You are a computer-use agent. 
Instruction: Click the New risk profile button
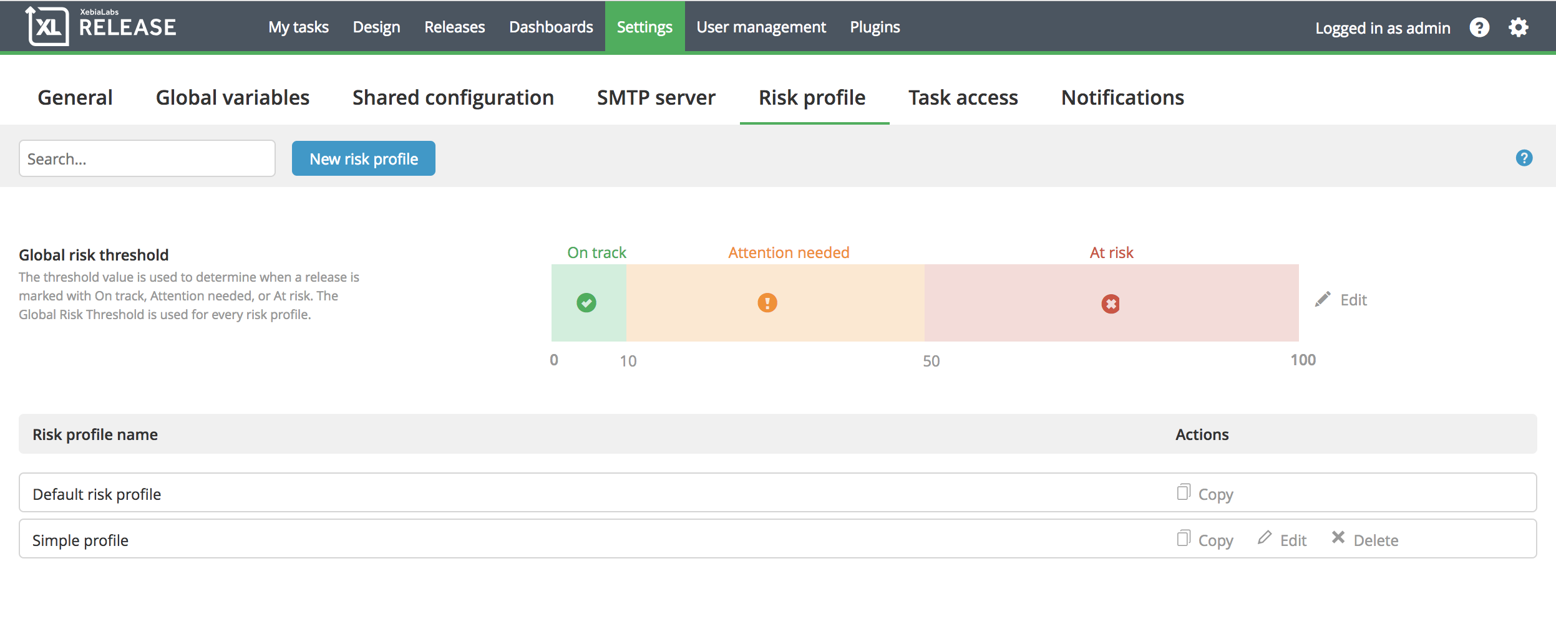[x=363, y=158]
